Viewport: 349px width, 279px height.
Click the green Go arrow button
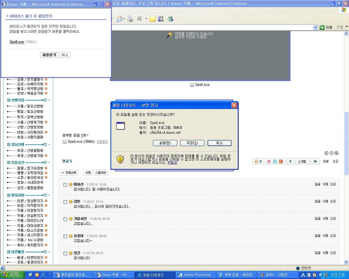322,27
